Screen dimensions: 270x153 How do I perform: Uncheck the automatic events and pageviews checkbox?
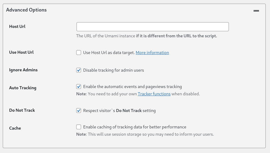(79, 87)
